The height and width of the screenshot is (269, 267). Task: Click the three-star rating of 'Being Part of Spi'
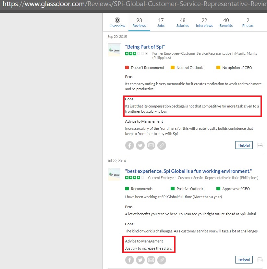coord(135,53)
